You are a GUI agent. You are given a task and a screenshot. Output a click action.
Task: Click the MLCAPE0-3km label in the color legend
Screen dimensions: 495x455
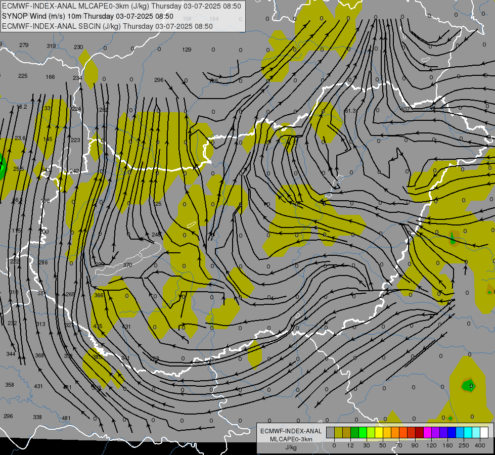click(x=291, y=439)
